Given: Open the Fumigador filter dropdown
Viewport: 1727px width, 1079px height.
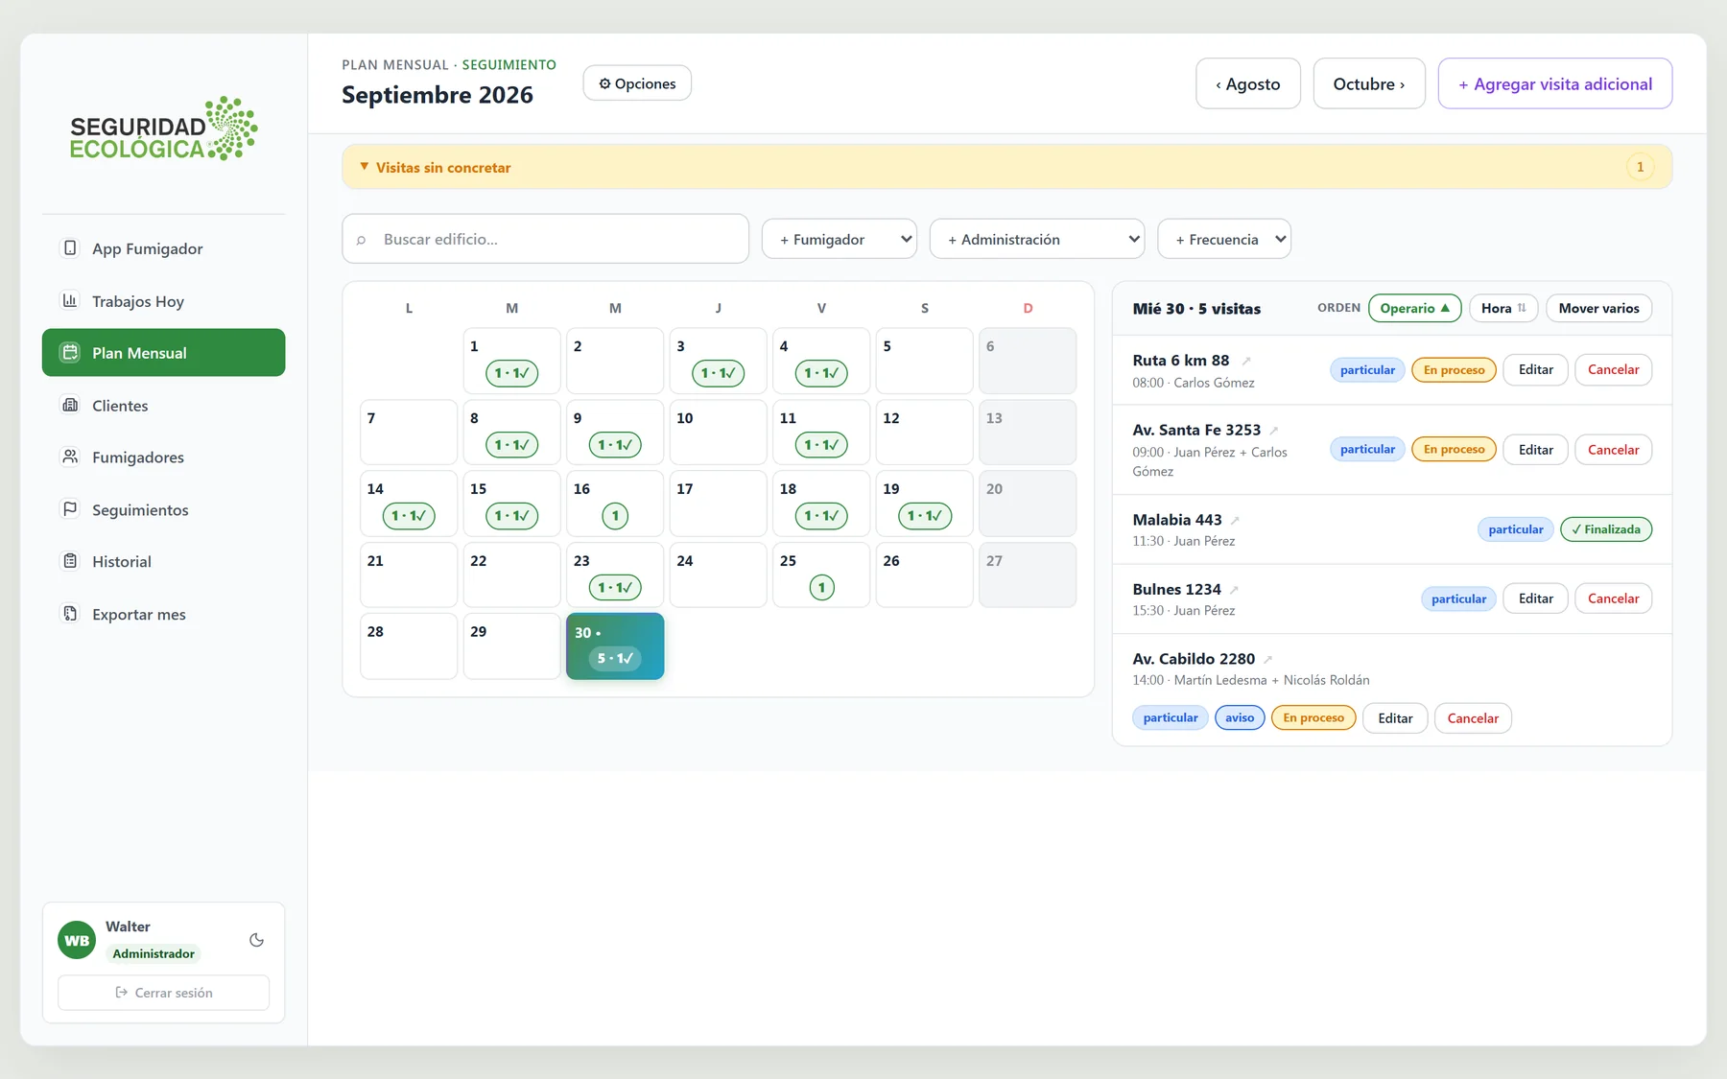Looking at the screenshot, I should coord(840,239).
